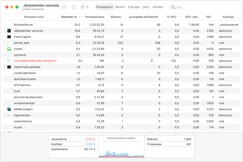Image resolution: width=243 pixels, height=162 pixels.
Task: Sort by Prosessin nimi column
Action: tap(34, 17)
